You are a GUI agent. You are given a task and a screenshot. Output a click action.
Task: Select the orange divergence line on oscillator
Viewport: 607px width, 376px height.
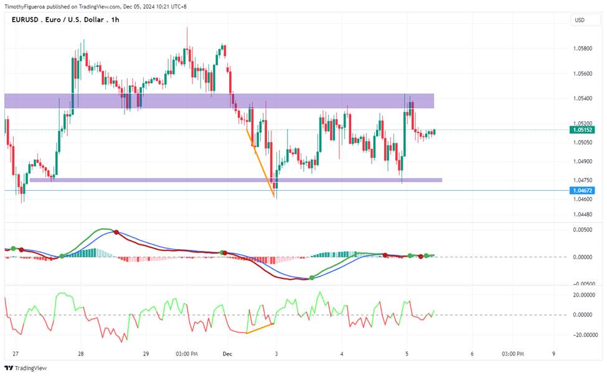[x=260, y=329]
